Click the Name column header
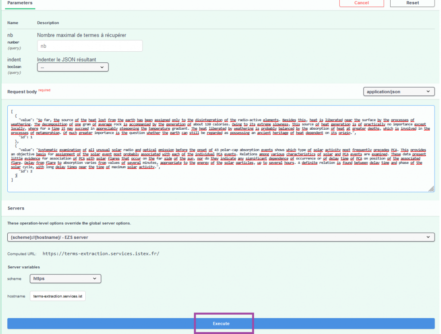 point(13,23)
